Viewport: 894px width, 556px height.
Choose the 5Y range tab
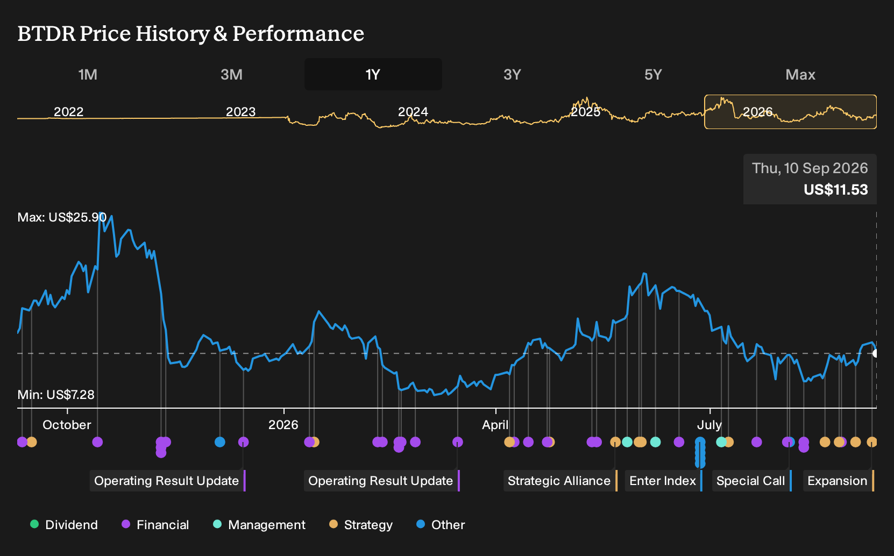[x=653, y=74]
